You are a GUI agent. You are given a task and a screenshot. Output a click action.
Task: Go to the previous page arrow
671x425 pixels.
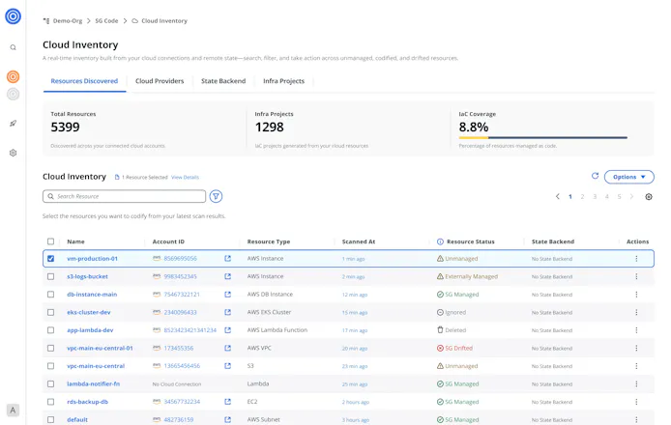557,197
